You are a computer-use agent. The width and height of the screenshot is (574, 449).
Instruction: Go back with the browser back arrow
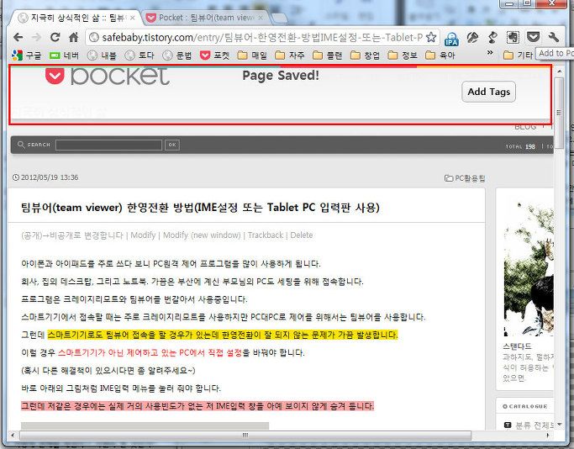(18, 37)
